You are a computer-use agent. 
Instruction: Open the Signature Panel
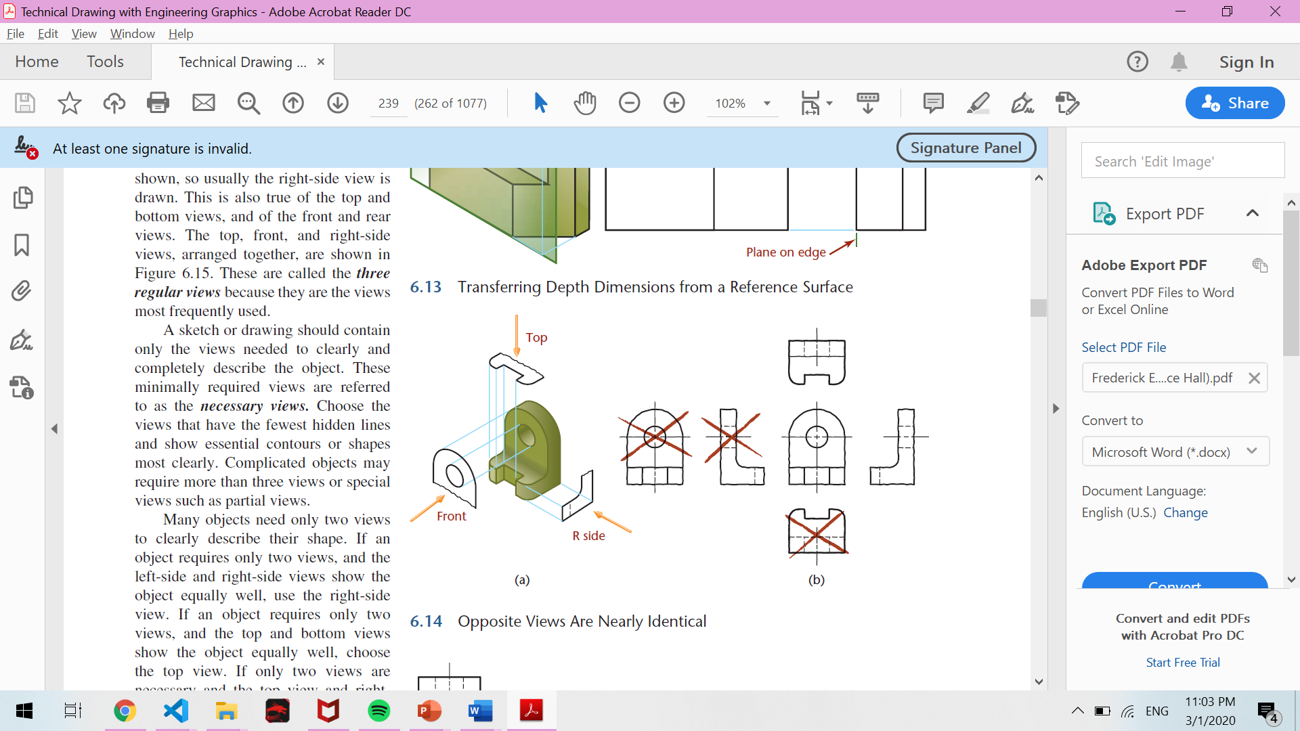(x=966, y=148)
